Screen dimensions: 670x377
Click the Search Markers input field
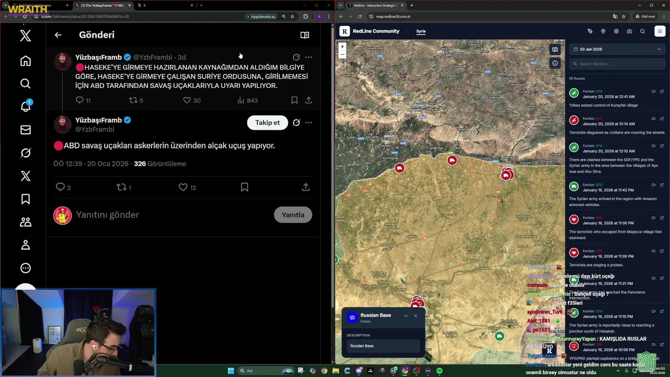tap(617, 64)
